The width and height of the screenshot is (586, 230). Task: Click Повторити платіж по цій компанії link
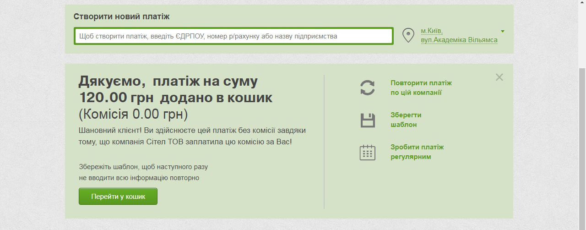click(x=421, y=88)
